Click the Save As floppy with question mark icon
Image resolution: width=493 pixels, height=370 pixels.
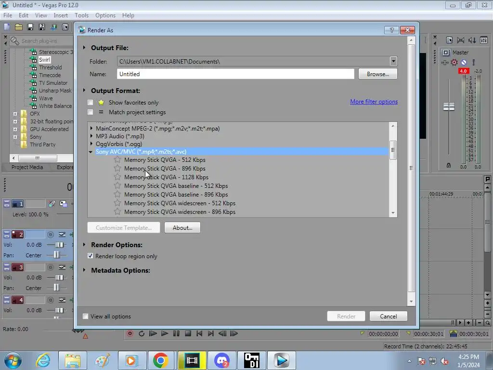pyautogui.click(x=42, y=27)
